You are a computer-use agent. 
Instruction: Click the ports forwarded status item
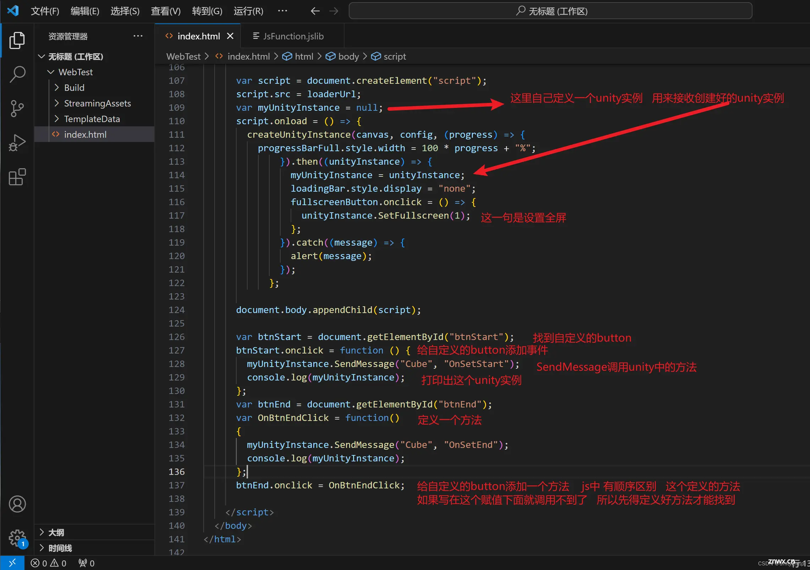pos(86,563)
